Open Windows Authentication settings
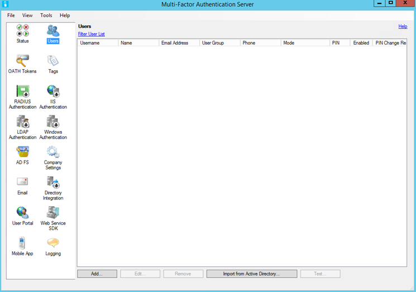The height and width of the screenshot is (292, 416). click(x=53, y=128)
